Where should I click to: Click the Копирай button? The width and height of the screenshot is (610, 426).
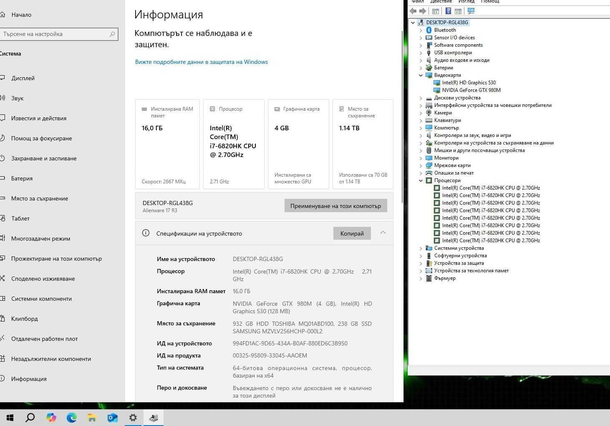click(352, 233)
